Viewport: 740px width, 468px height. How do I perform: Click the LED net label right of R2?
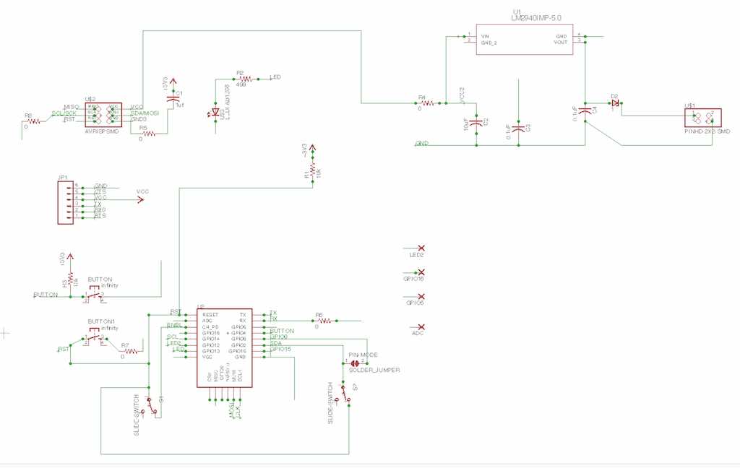275,77
